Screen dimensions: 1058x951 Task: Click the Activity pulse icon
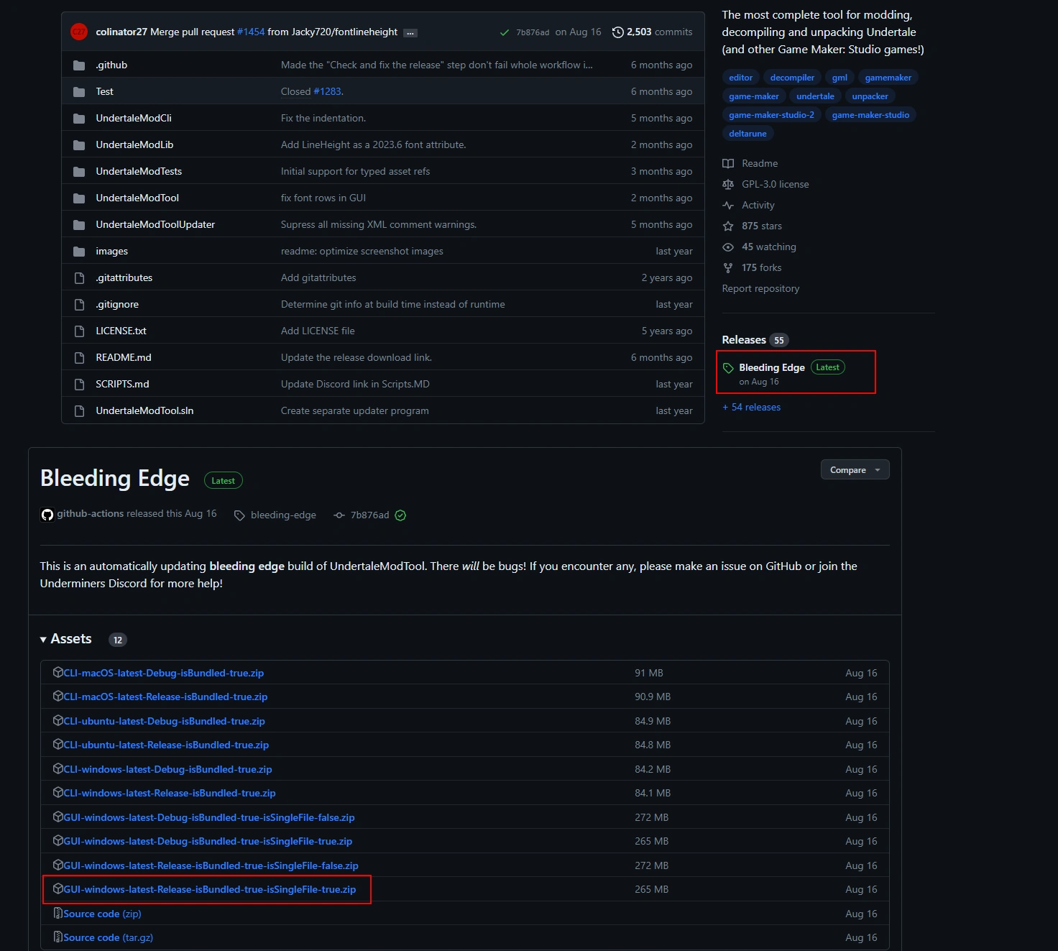(728, 206)
